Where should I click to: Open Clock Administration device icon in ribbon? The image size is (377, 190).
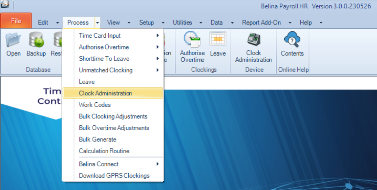(254, 39)
